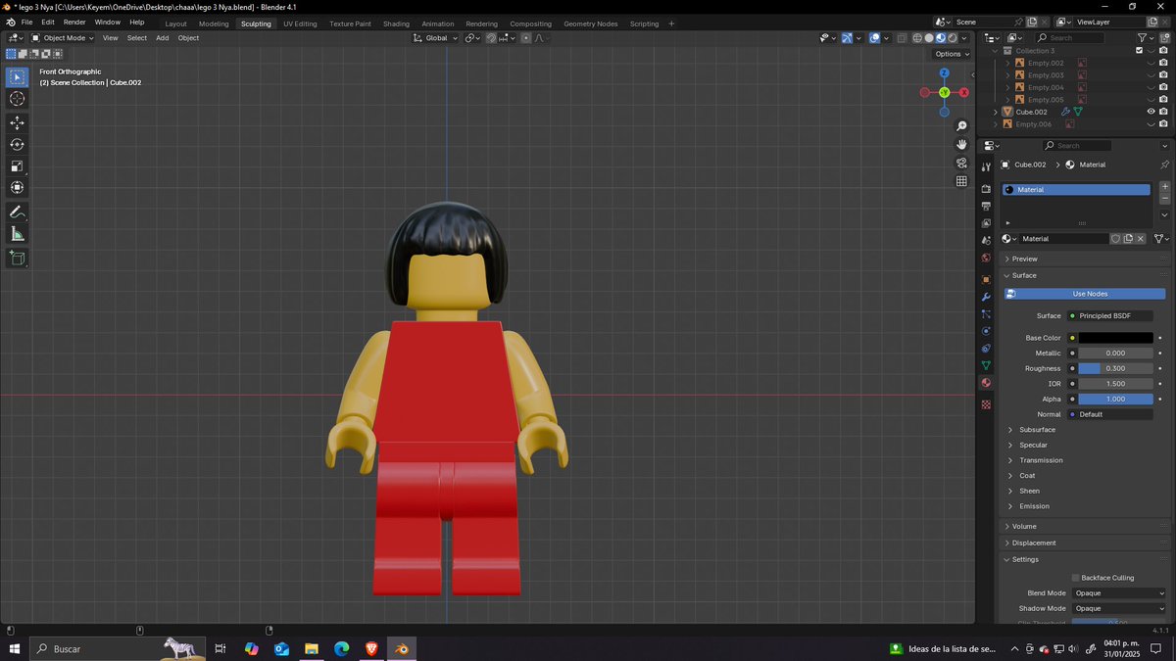Click the pan hand icon in viewport

pyautogui.click(x=962, y=144)
